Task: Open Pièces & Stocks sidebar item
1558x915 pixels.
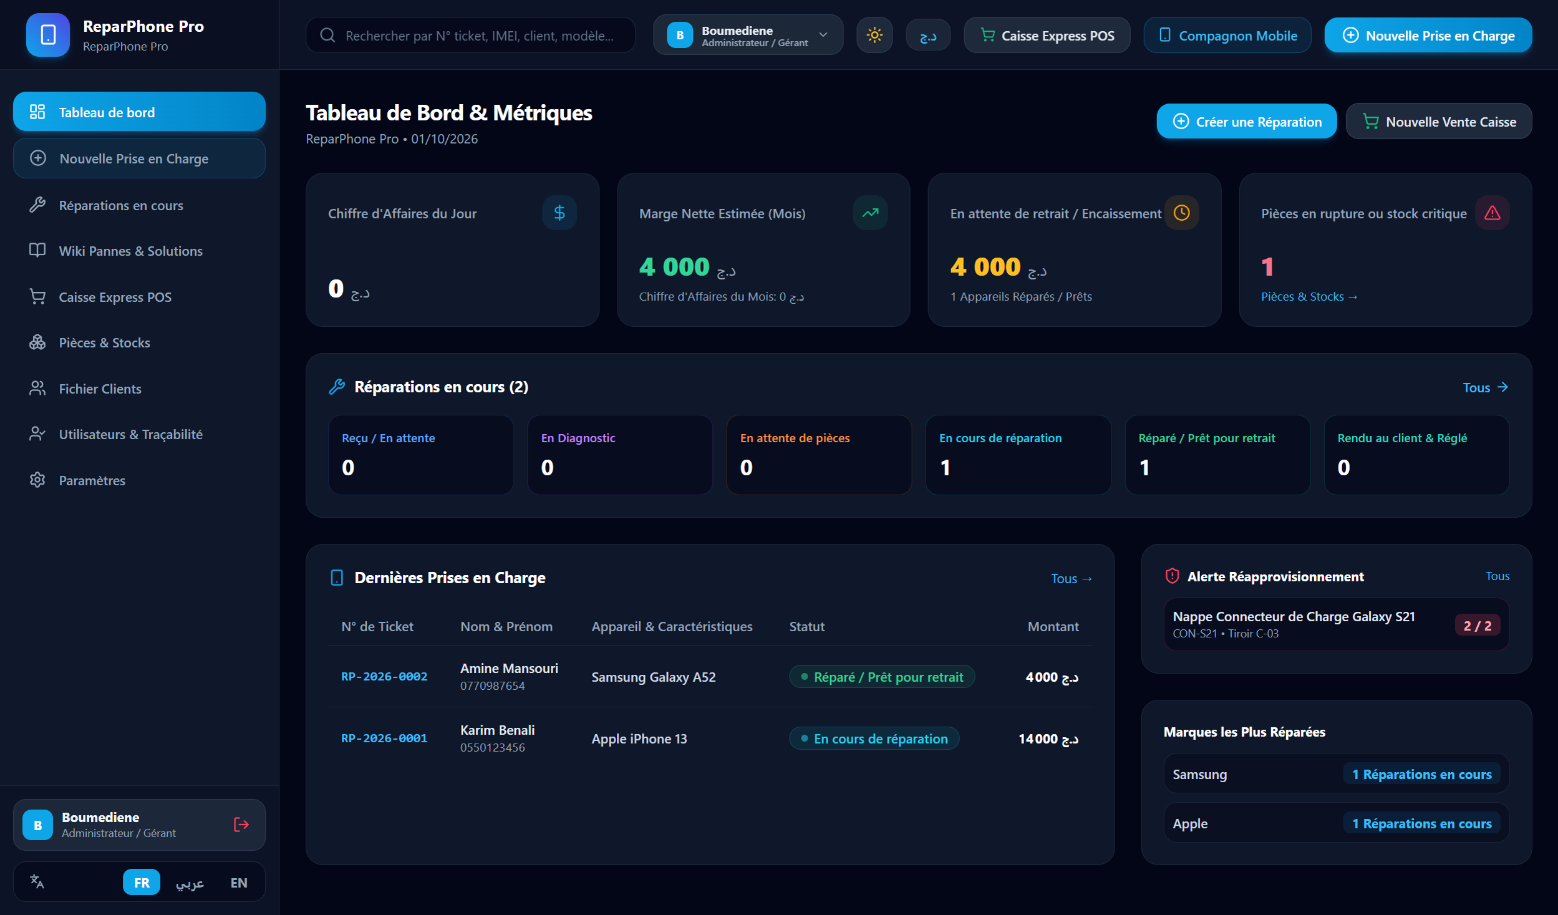Action: (139, 342)
